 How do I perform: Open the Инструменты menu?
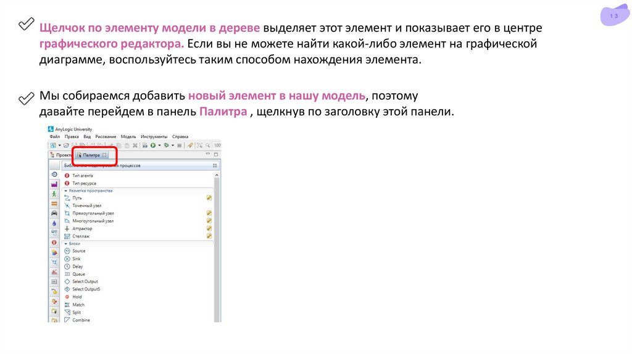pos(154,136)
